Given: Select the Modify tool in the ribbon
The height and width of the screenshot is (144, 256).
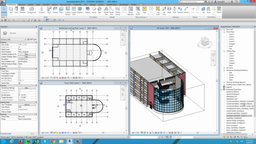Looking at the screenshot, I should pos(4,10).
